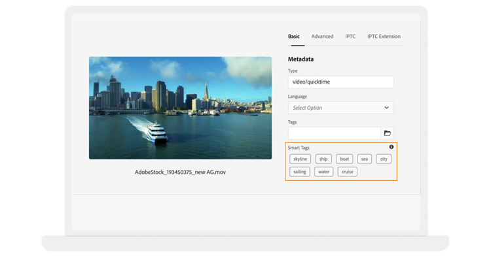Viewport: 491px width, 256px height.
Task: Click the Smart Tags info icon
Action: click(x=391, y=147)
